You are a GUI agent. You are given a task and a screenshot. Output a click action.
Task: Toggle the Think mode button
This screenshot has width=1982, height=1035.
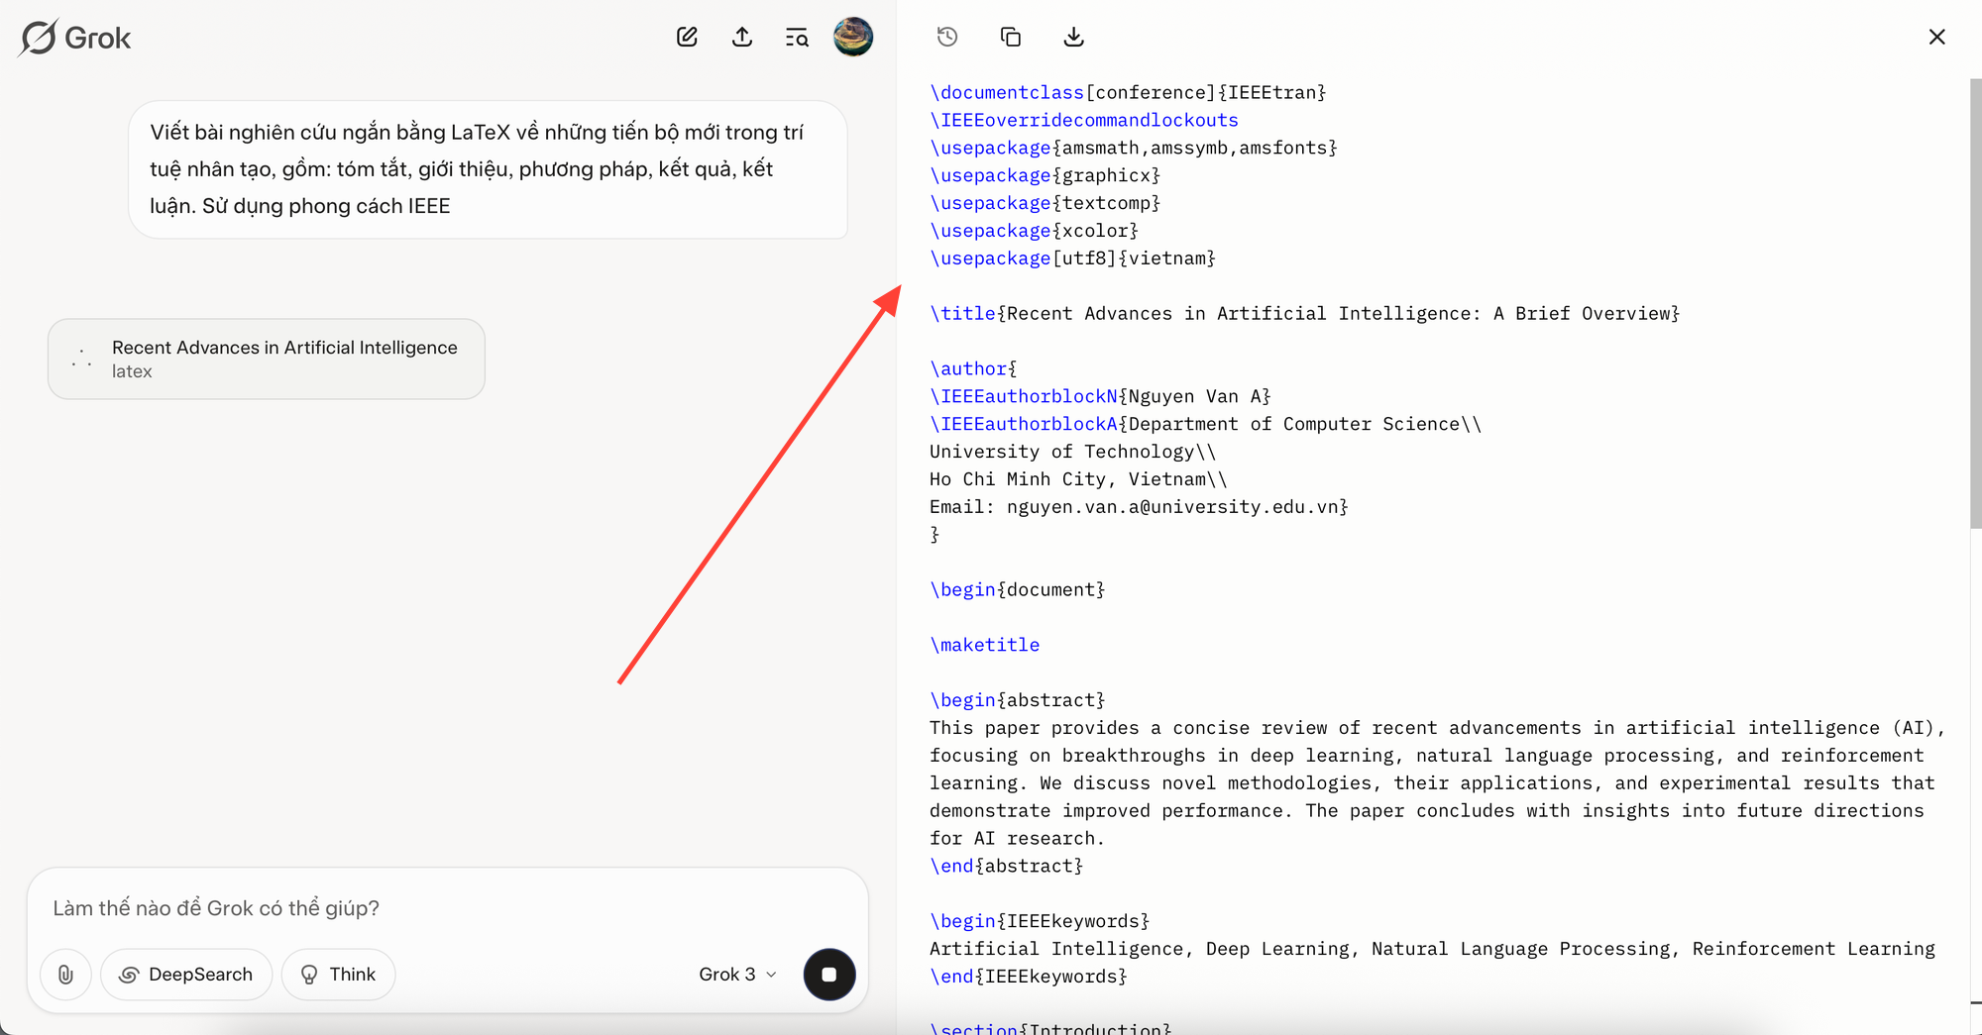[x=338, y=975]
